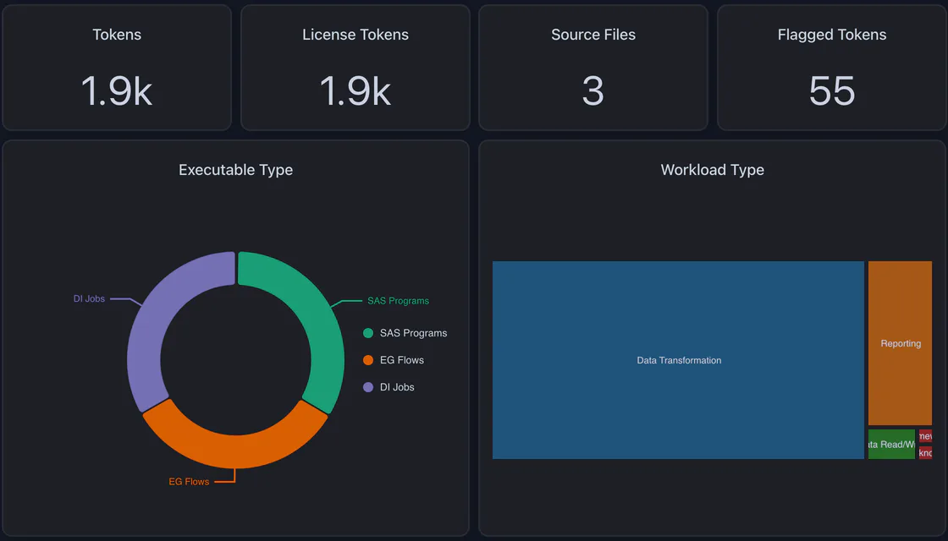Select the Data Transformation treemap block
The width and height of the screenshot is (948, 541).
tap(678, 360)
